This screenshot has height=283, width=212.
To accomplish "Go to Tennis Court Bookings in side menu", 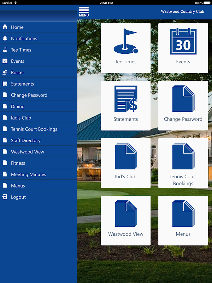I will (39, 129).
